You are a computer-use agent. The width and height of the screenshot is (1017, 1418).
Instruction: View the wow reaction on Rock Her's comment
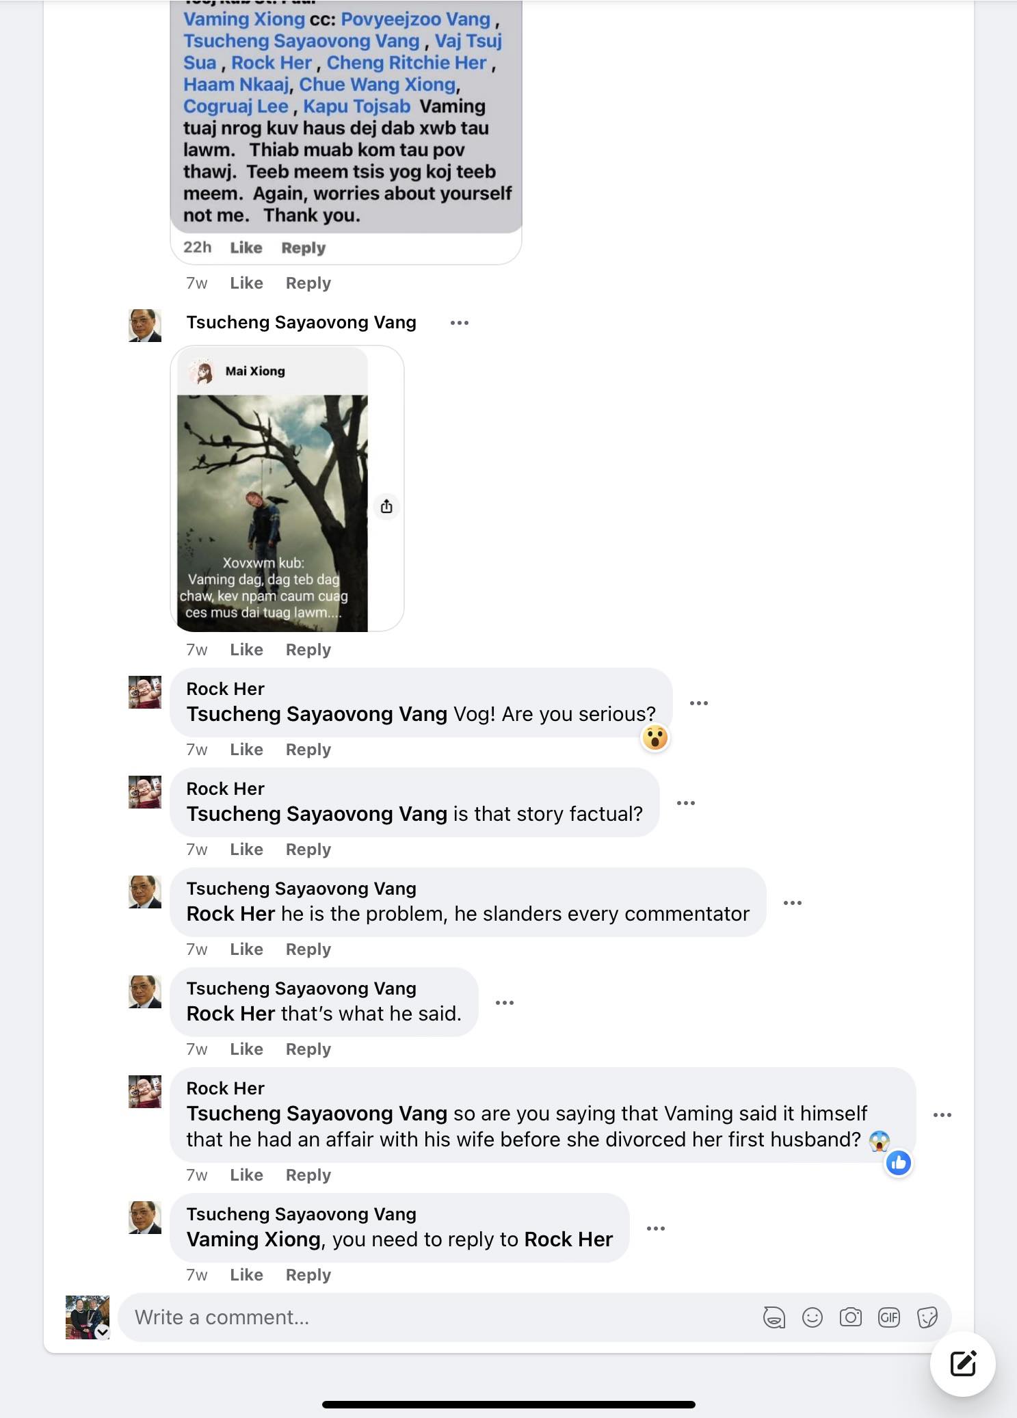(655, 737)
